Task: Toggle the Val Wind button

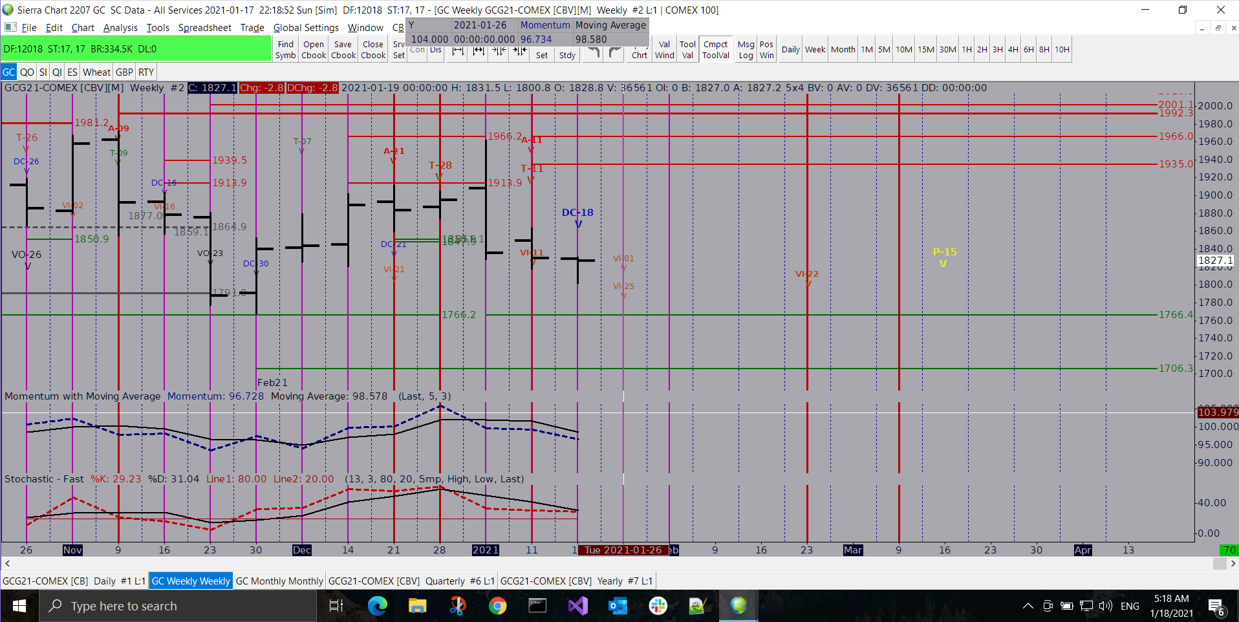Action: coord(664,50)
